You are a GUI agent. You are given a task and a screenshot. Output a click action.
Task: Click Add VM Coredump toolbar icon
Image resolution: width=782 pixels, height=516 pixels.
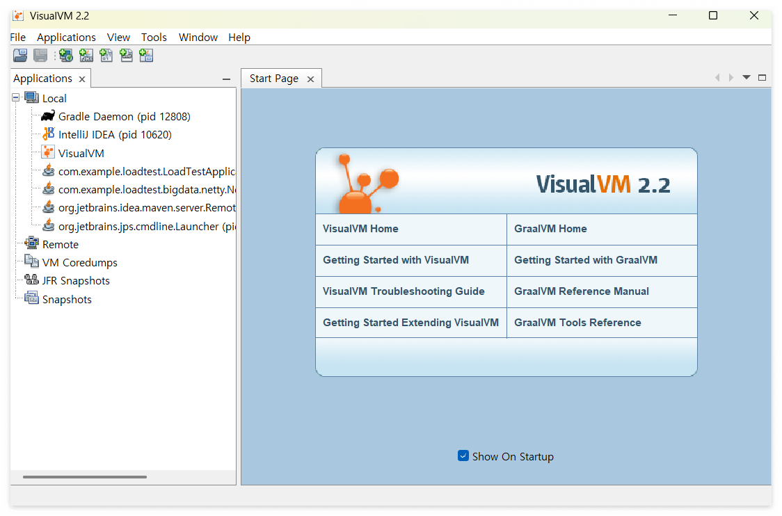(106, 56)
